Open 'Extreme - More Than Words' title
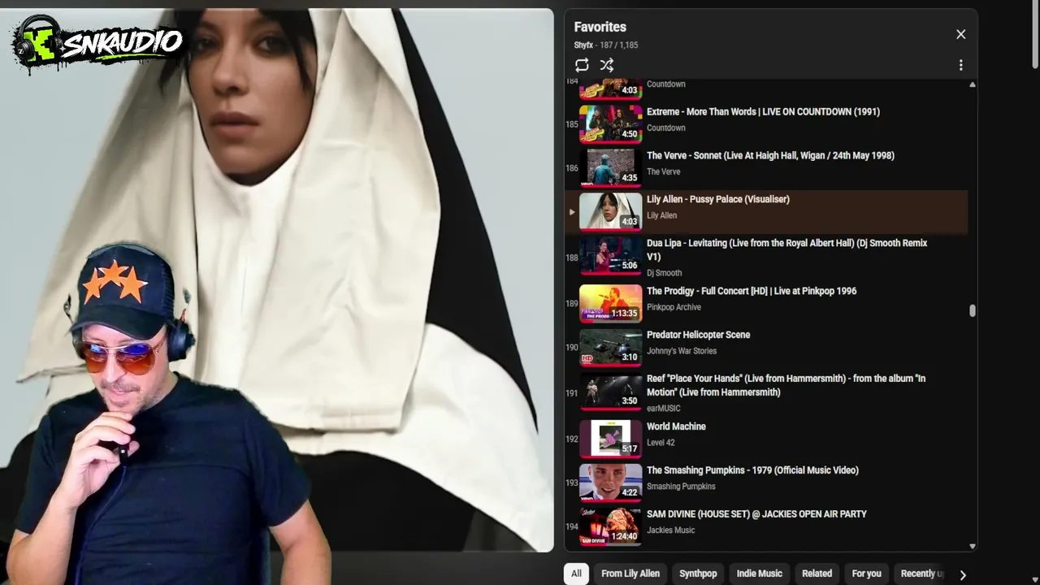 (x=763, y=112)
